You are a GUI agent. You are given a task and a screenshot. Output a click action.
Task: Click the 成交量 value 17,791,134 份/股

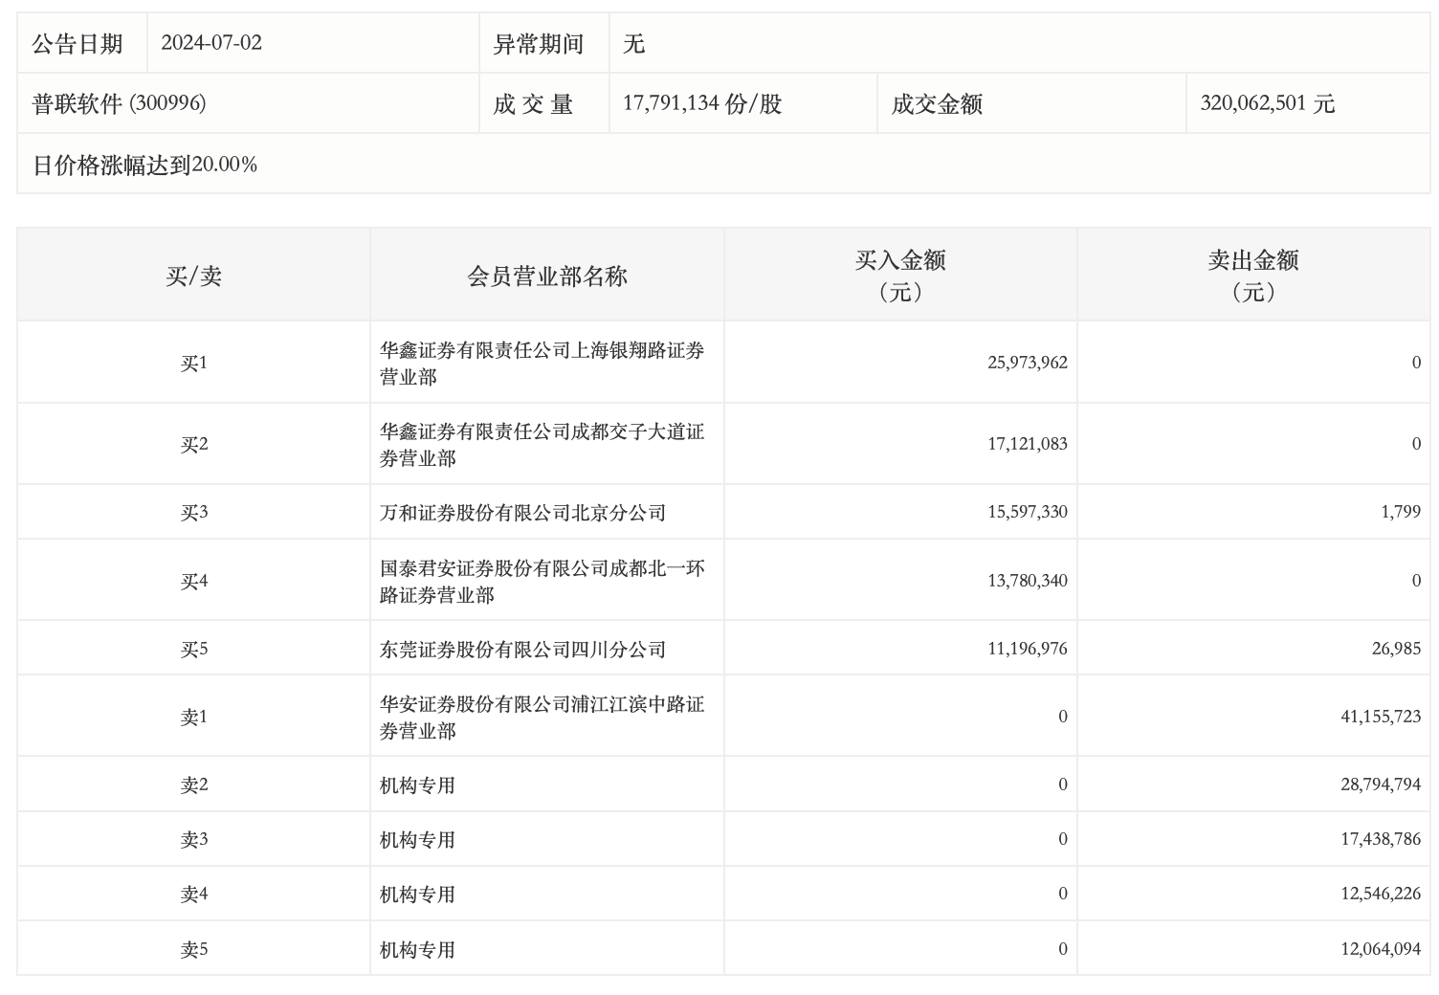click(702, 103)
